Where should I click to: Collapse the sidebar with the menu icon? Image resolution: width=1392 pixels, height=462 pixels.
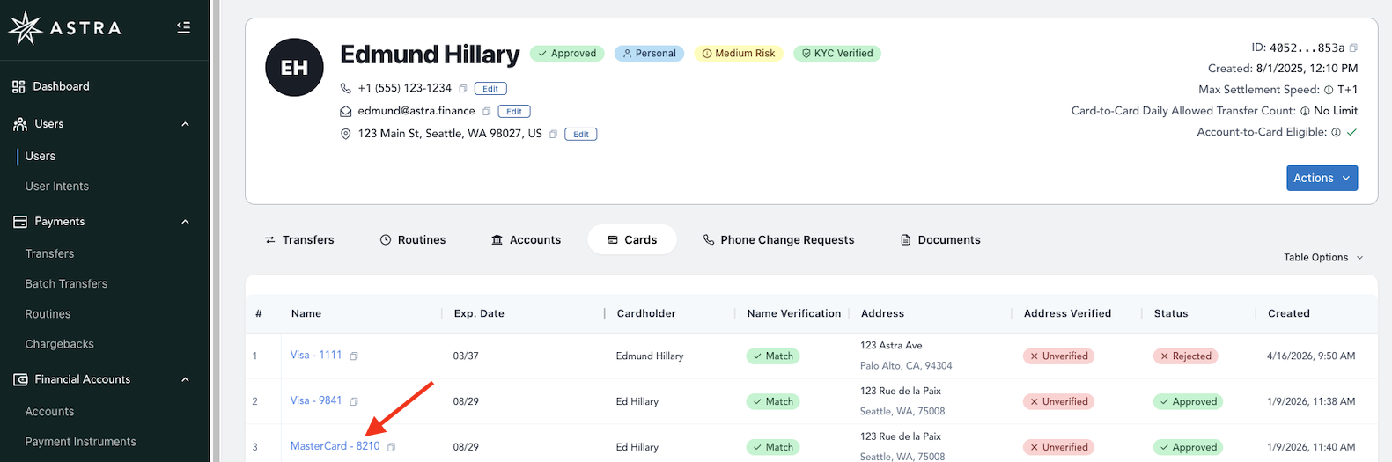(184, 27)
